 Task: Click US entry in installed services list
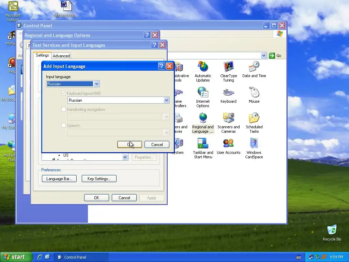(66, 155)
